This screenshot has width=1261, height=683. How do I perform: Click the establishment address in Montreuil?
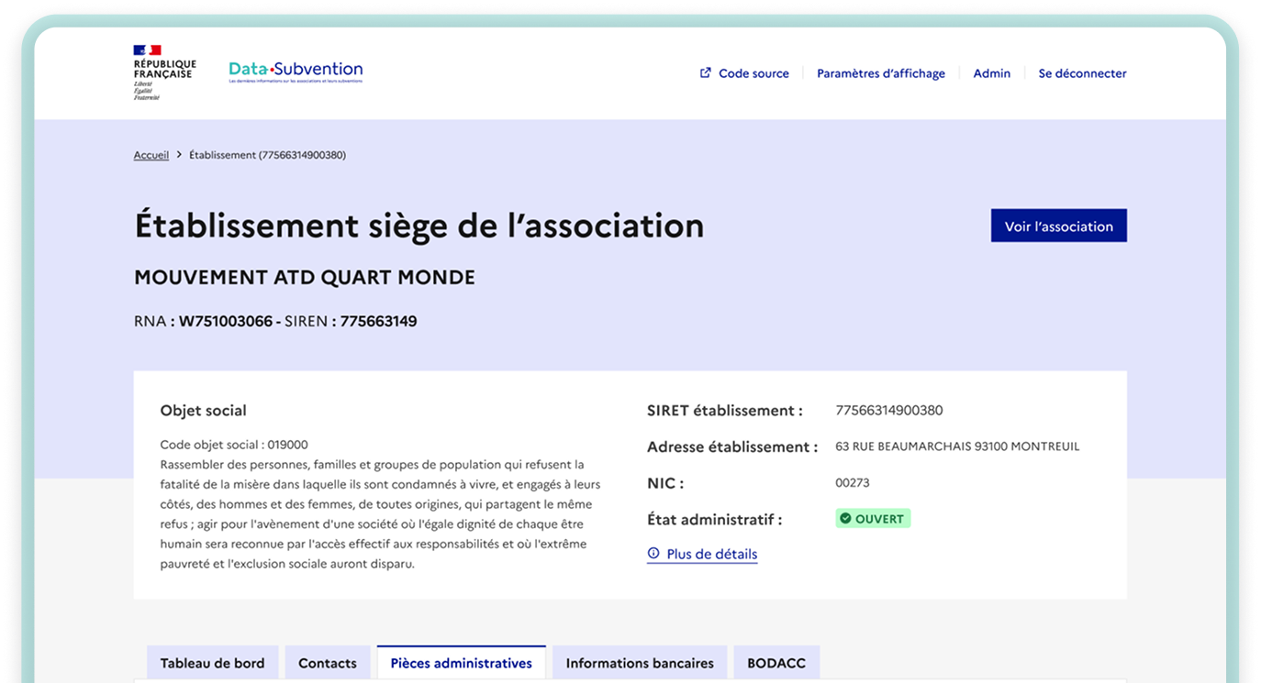tap(956, 446)
